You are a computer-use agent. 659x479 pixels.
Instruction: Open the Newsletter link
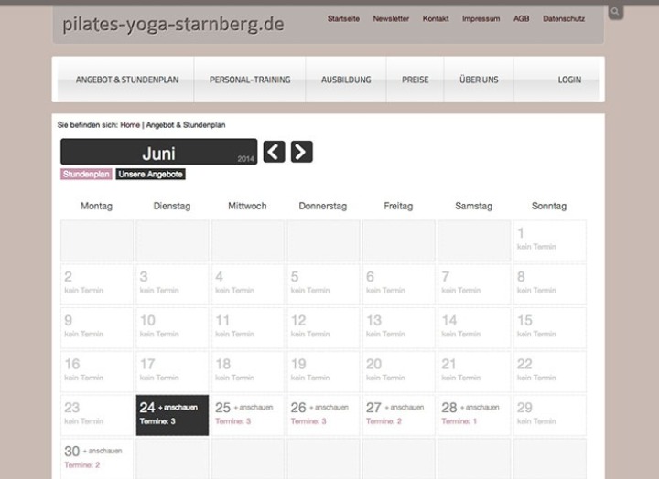point(391,18)
